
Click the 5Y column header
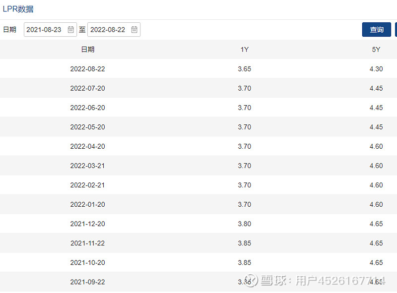pos(376,50)
